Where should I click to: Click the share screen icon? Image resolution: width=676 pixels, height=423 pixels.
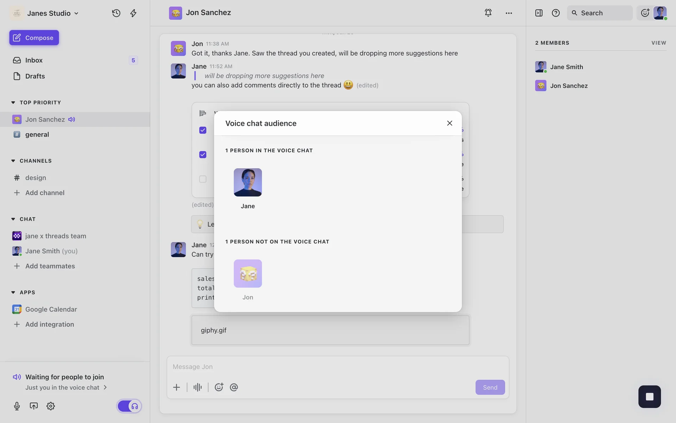point(34,406)
